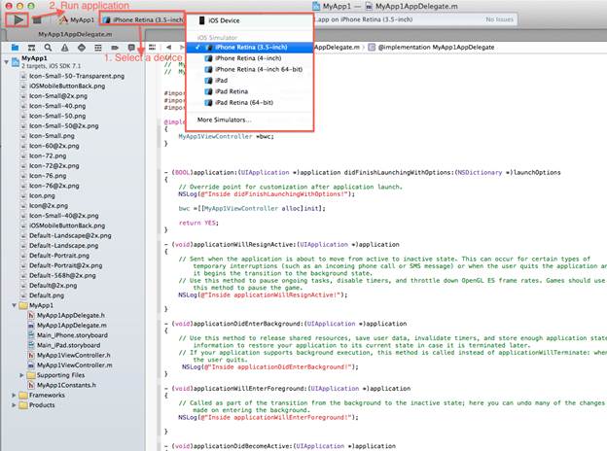Switch to the MyApp1AppDelegate.m tab
The image size is (607, 451).
75,34
